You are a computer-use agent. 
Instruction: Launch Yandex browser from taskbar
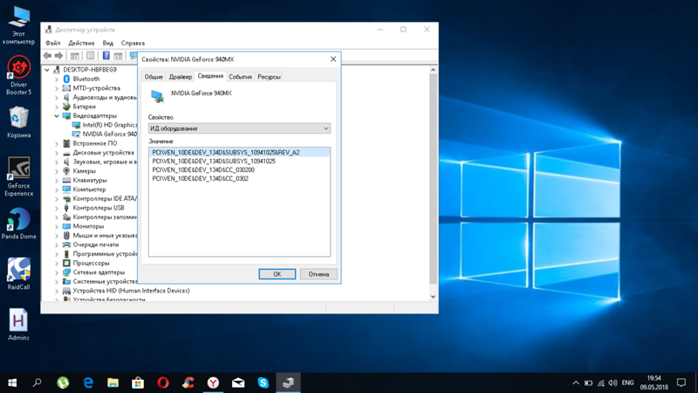tap(213, 383)
